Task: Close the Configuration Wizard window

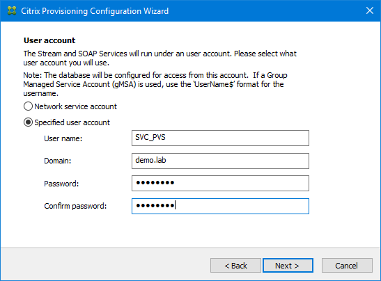Action: pos(370,10)
